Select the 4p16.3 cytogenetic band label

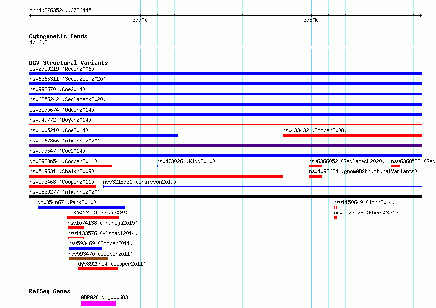(38, 42)
